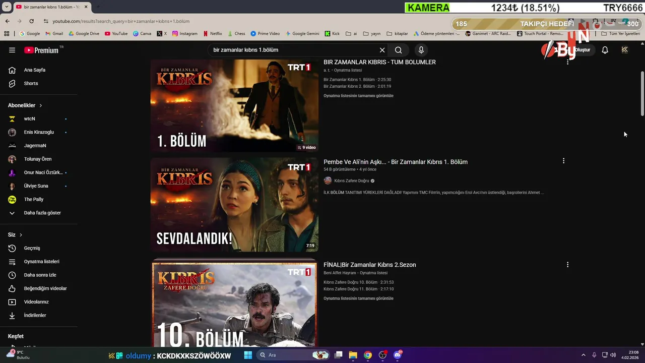
Task: Open the Instagram bookmark
Action: point(185,34)
